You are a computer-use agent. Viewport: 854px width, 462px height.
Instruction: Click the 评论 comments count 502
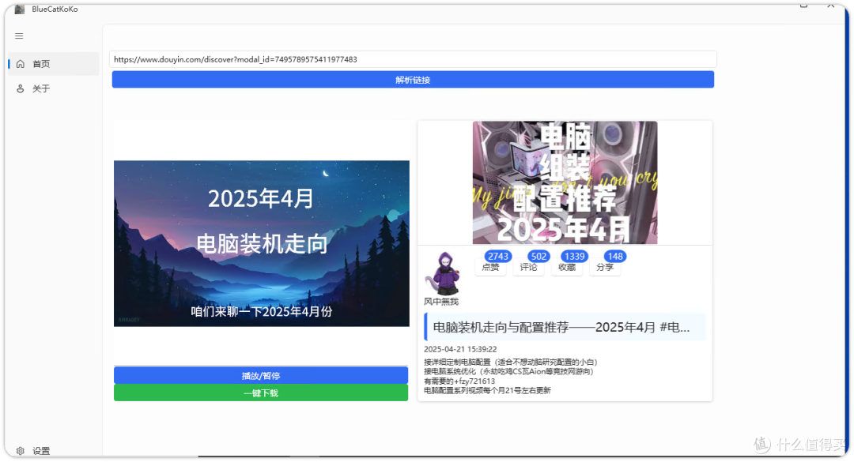[538, 257]
